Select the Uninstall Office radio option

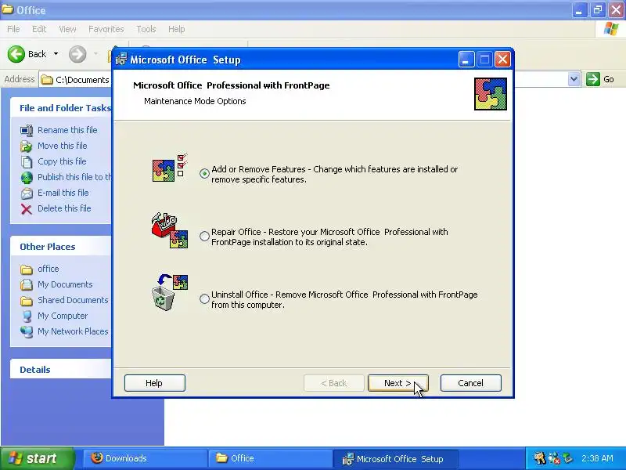pyautogui.click(x=204, y=299)
